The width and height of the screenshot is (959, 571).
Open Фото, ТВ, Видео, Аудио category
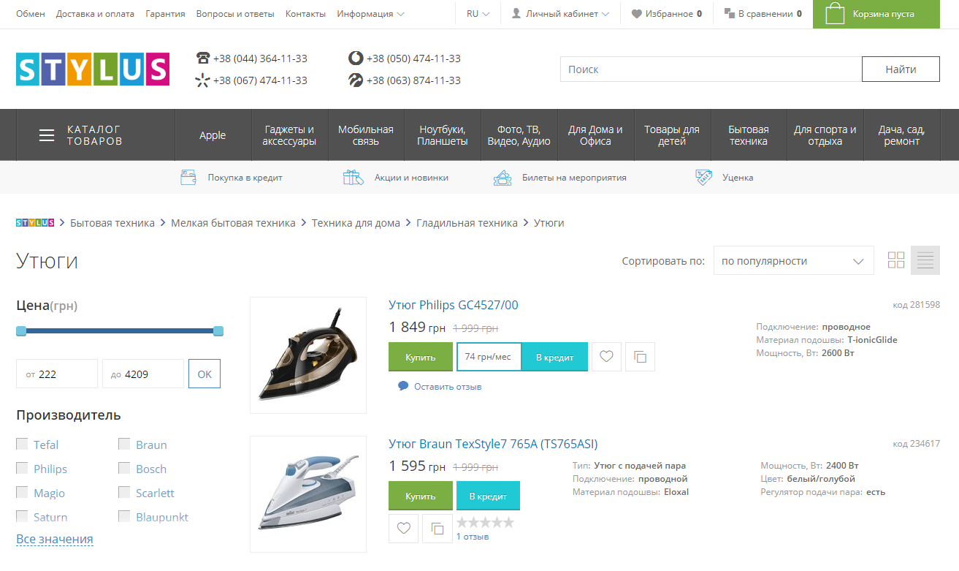(x=519, y=135)
